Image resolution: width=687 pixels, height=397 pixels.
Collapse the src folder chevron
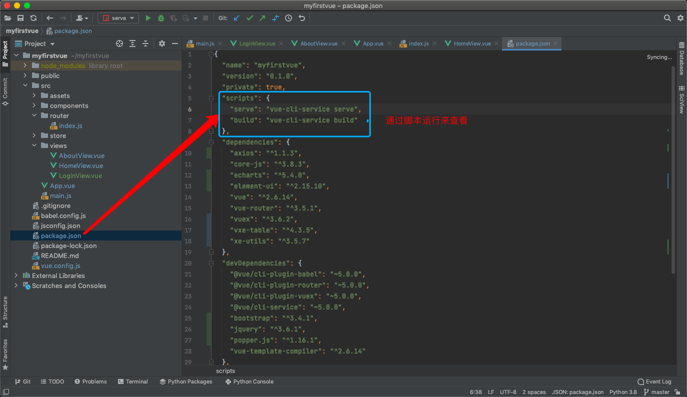pyautogui.click(x=25, y=85)
